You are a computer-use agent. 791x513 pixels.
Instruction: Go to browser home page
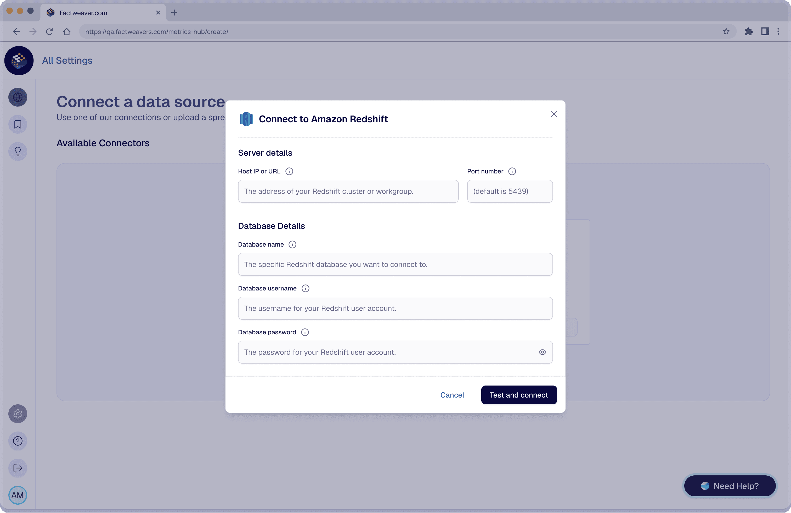click(x=67, y=32)
